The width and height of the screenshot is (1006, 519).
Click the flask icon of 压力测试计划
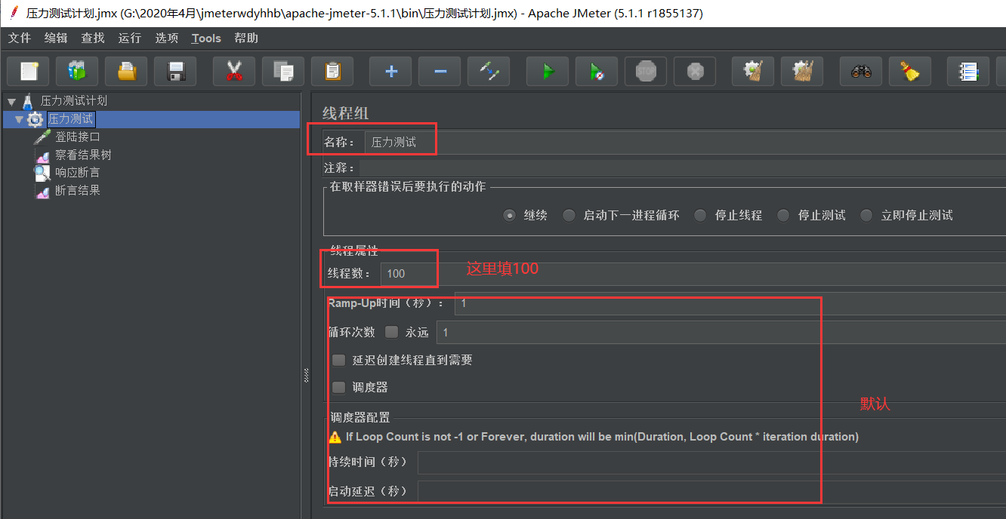pos(28,100)
